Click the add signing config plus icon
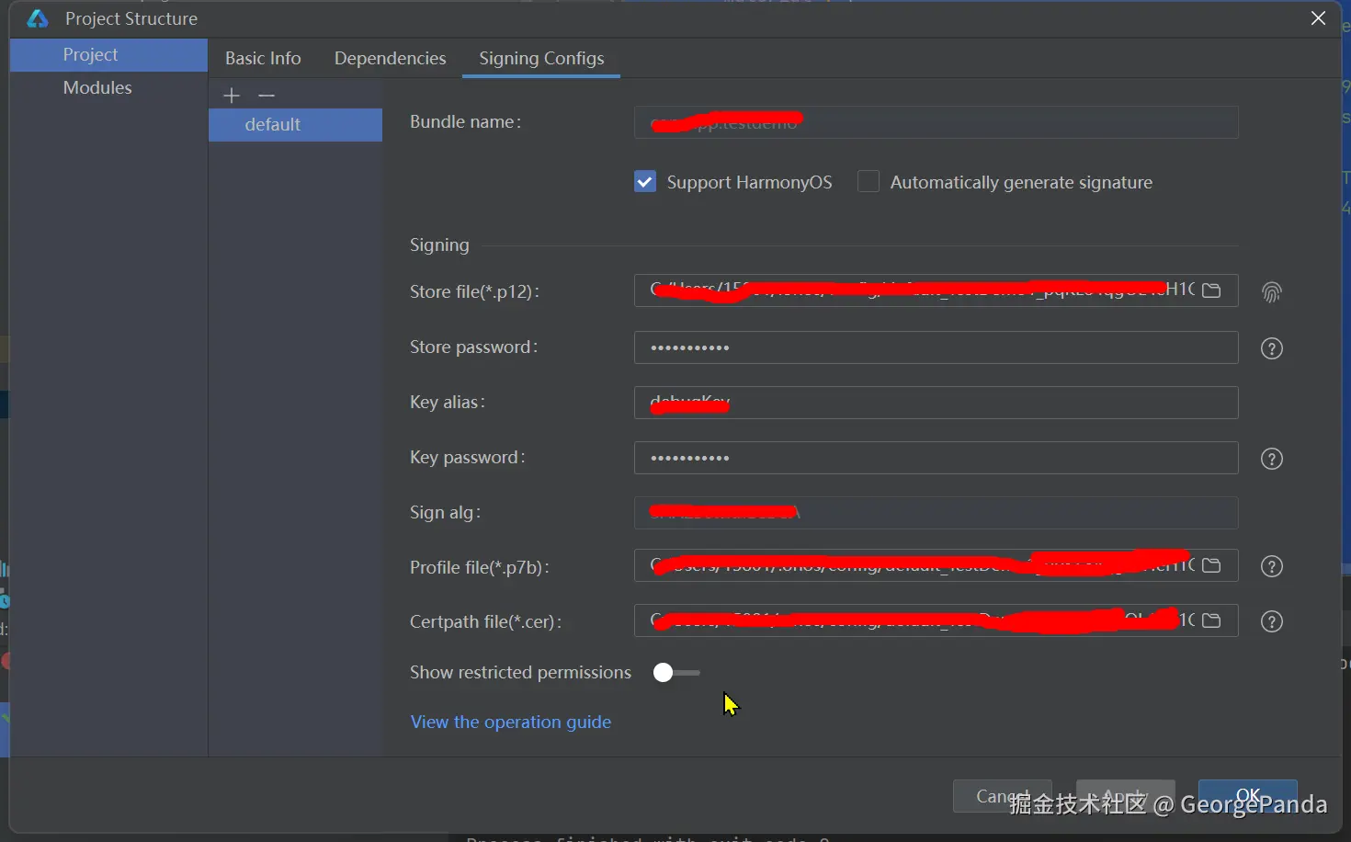This screenshot has width=1351, height=842. (x=232, y=96)
